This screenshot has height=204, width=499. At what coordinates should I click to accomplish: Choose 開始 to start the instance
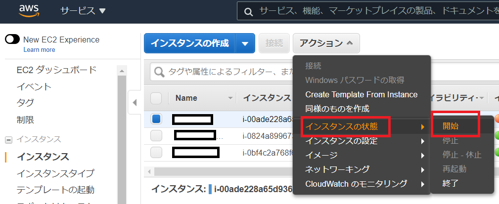pyautogui.click(x=451, y=126)
